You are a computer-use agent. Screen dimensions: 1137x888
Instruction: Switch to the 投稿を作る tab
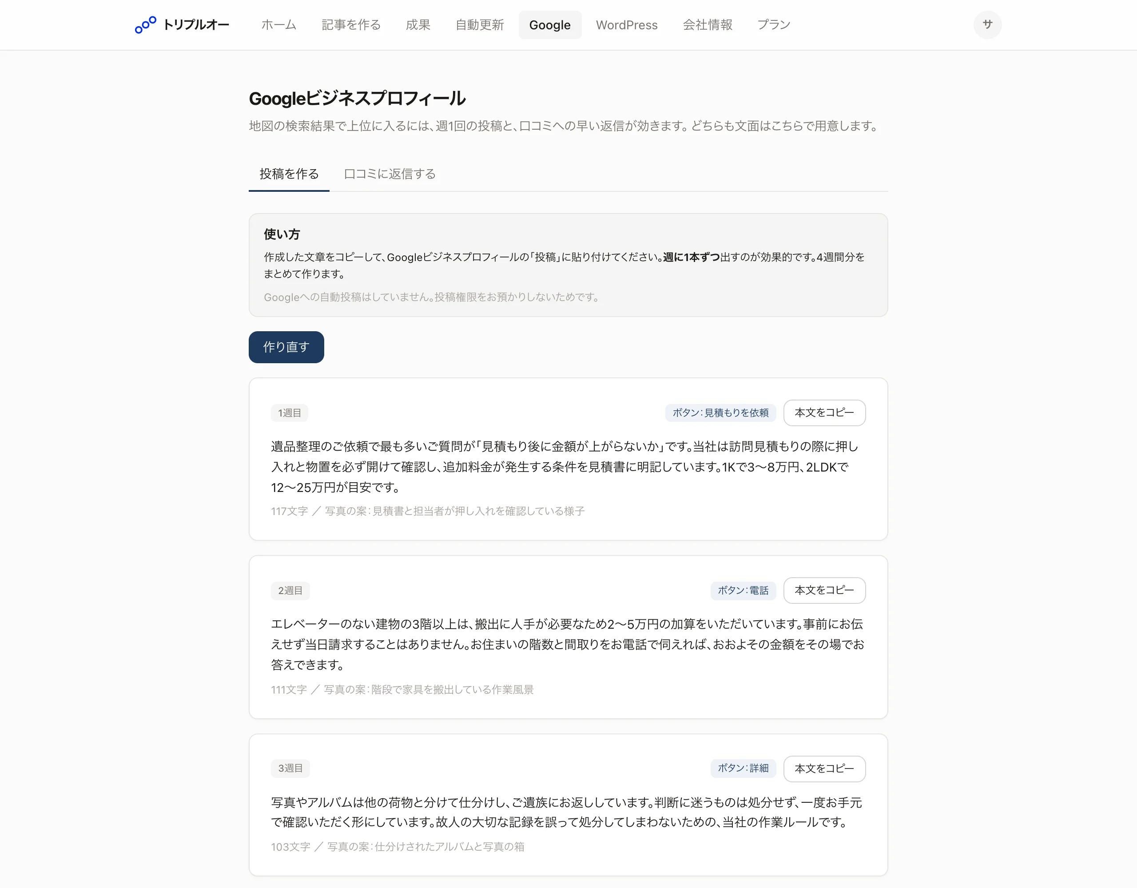[x=289, y=174]
